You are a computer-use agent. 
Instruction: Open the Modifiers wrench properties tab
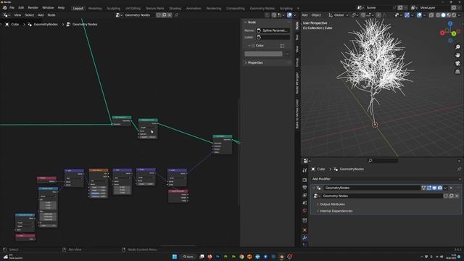tap(304, 238)
